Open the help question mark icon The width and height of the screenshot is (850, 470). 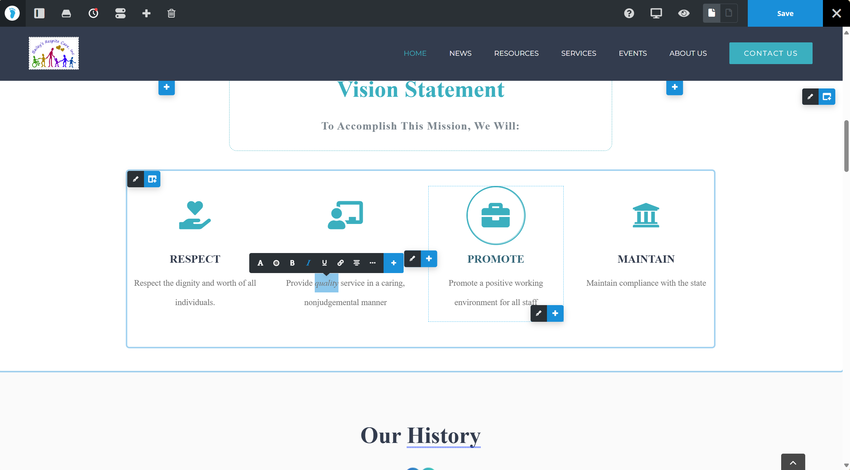click(x=629, y=13)
